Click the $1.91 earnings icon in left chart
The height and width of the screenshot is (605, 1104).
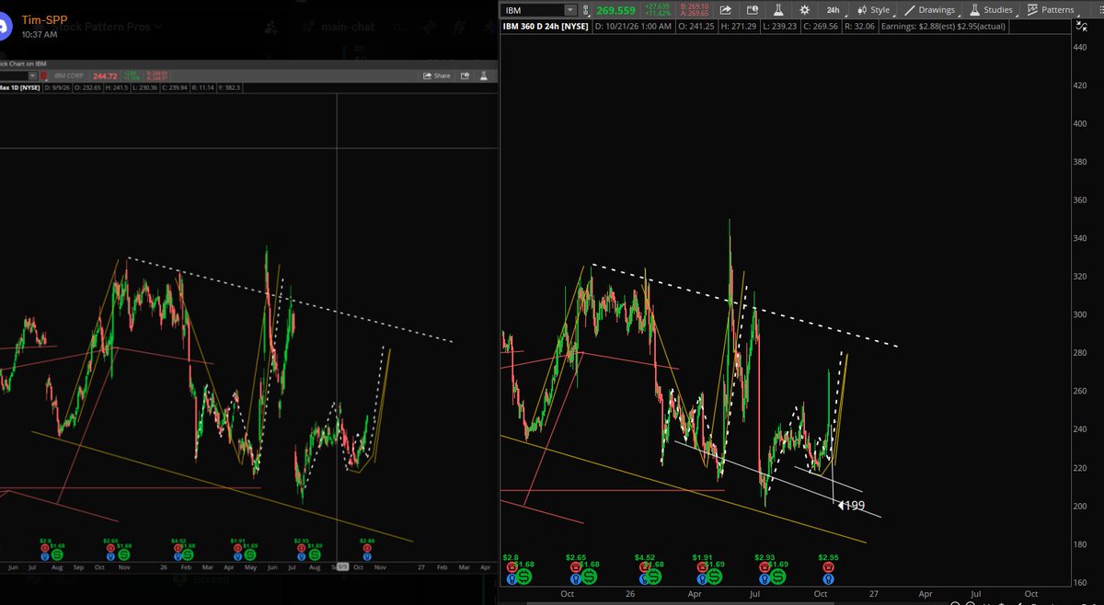238,550
